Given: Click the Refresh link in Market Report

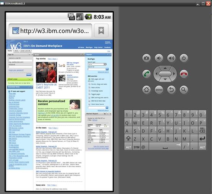Looking at the screenshot, I should click(x=94, y=120).
